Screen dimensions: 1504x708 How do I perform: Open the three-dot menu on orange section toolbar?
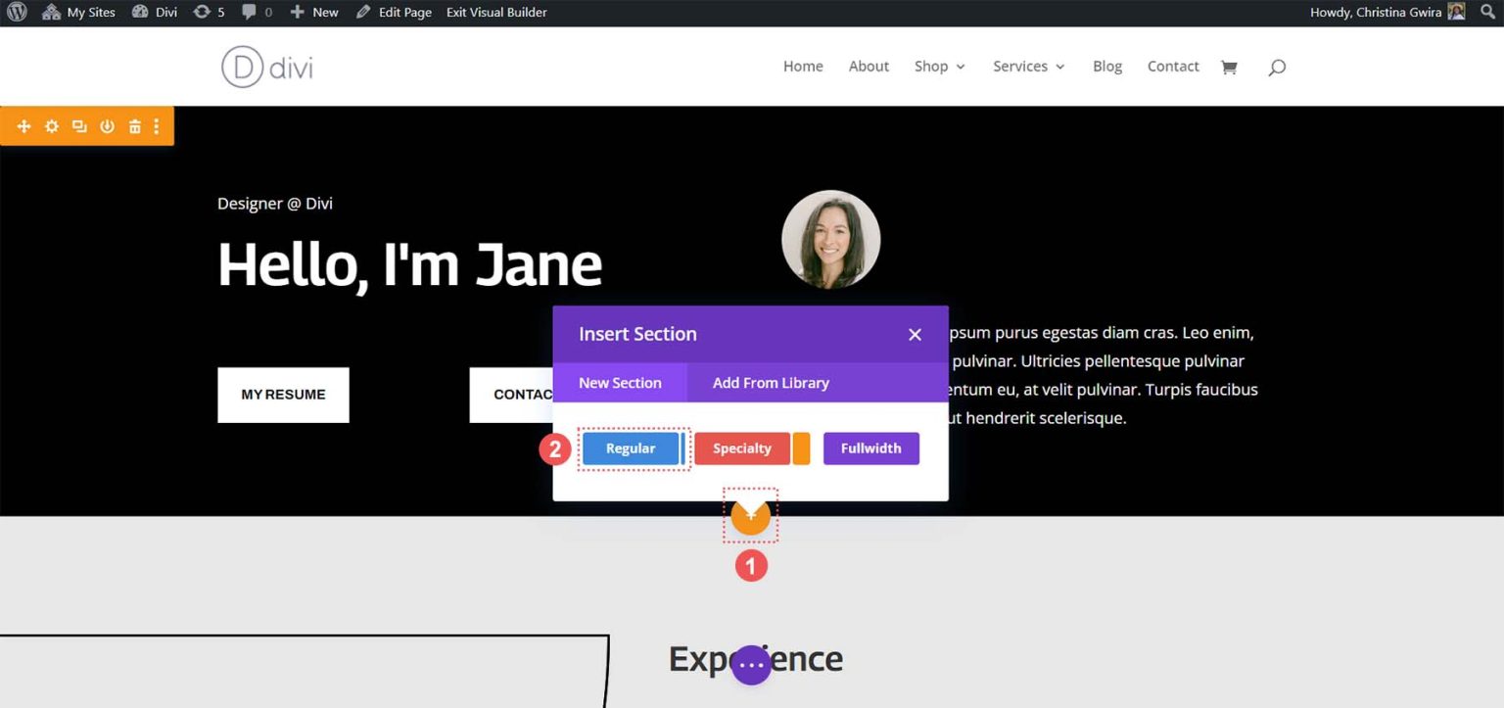(x=156, y=125)
